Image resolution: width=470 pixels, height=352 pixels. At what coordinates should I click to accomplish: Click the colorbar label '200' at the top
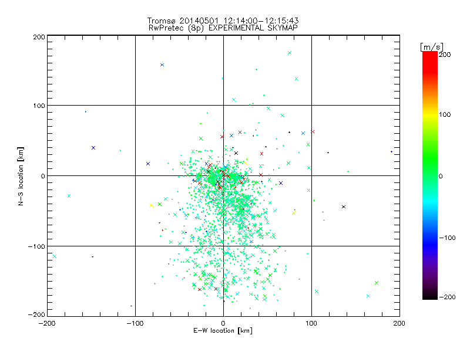445,55
